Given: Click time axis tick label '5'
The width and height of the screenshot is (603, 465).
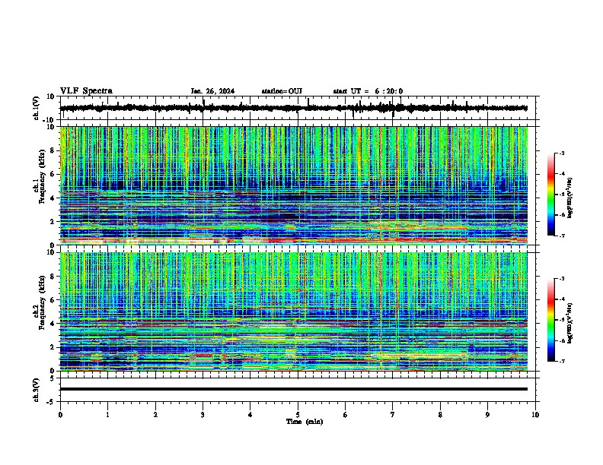Looking at the screenshot, I should (x=298, y=415).
